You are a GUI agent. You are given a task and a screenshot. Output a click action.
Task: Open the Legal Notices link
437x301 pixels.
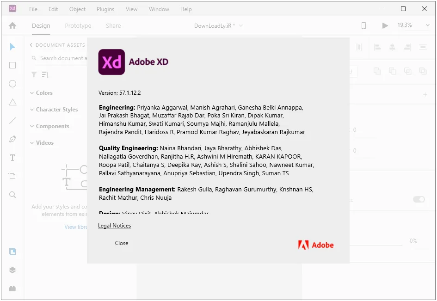click(x=115, y=226)
